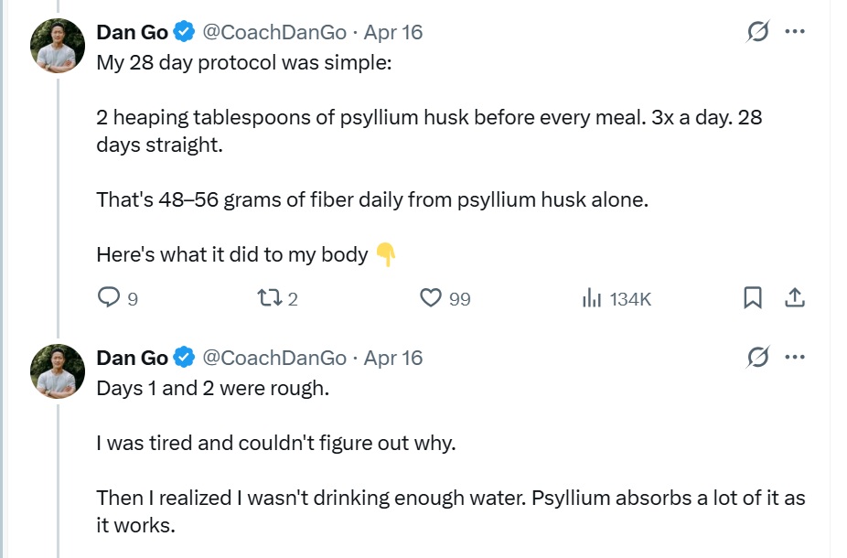This screenshot has width=847, height=558.
Task: Open @CoachDanGo handle on second tweet
Action: (x=274, y=358)
